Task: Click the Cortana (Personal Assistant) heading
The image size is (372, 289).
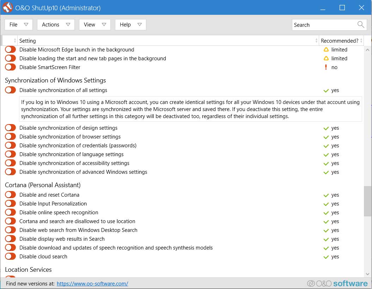Action: point(43,185)
